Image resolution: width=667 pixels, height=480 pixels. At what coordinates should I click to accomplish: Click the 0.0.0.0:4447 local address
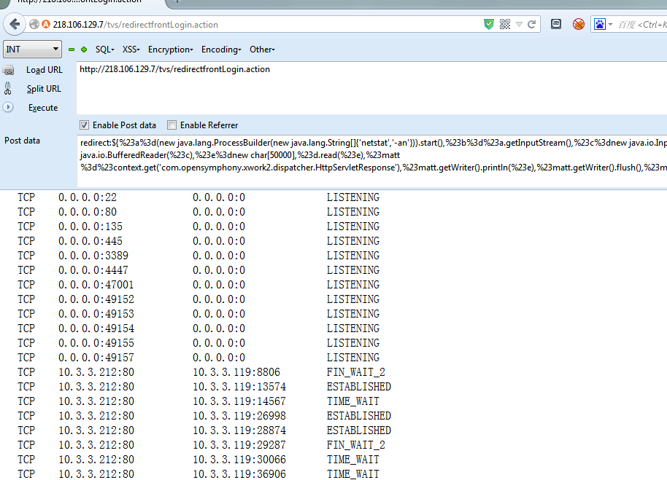pos(93,270)
